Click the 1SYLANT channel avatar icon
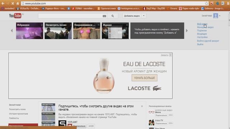 tap(62, 123)
